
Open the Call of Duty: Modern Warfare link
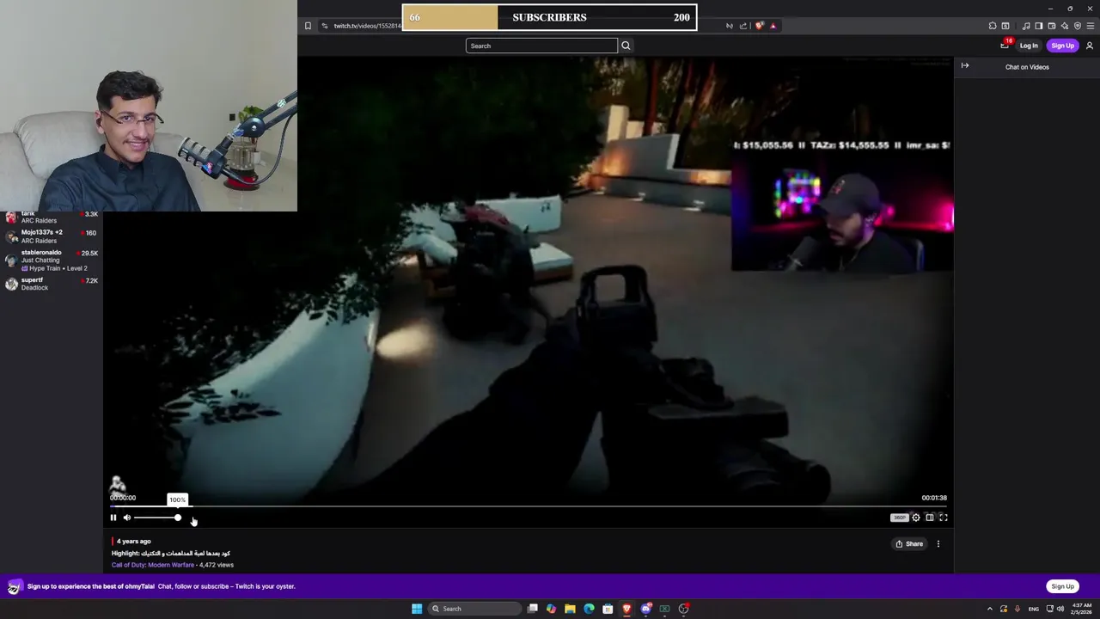[153, 565]
